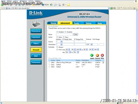Open the DMZ page
This screenshot has width=138, height=104.
pos(36,56)
